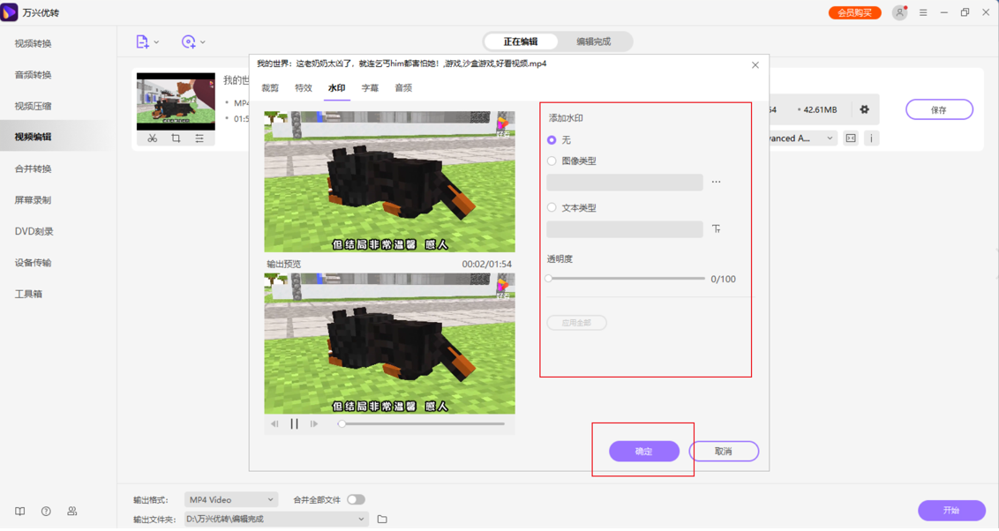999x531 pixels.
Task: Click the help question mark icon
Action: [46, 512]
